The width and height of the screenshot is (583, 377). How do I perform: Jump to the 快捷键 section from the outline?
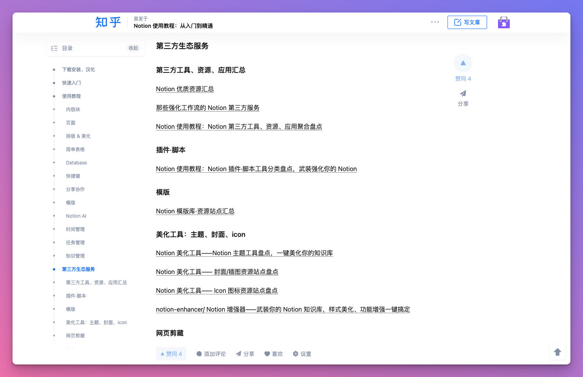pyautogui.click(x=73, y=176)
